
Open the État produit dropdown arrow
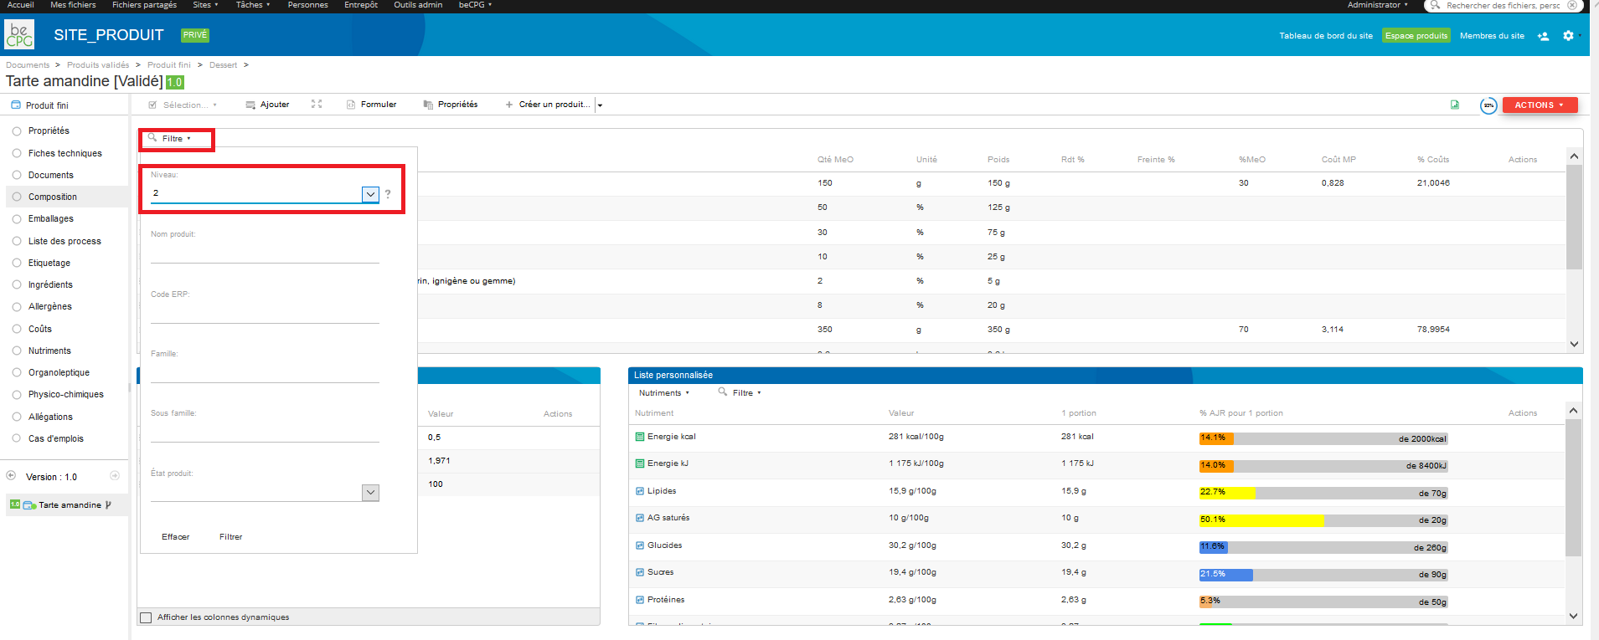pos(370,493)
